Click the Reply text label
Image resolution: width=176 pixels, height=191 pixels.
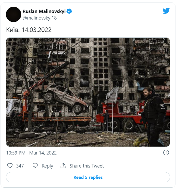47,166
